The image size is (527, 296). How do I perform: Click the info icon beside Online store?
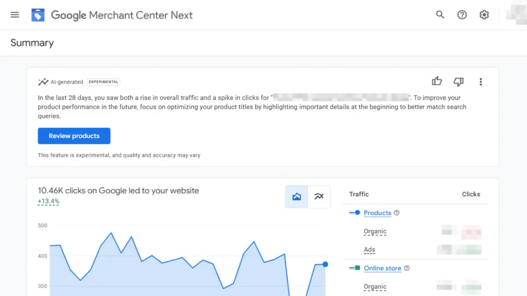pos(407,268)
